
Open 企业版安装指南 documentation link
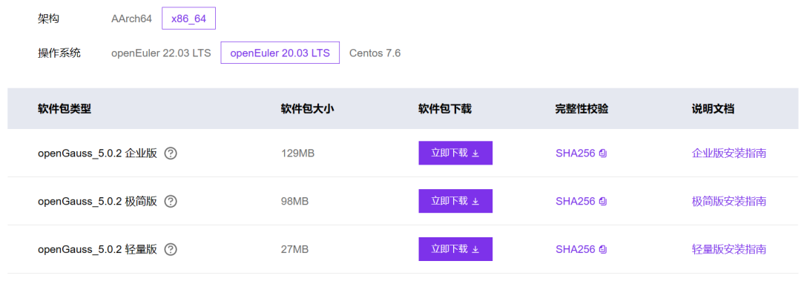(x=728, y=153)
